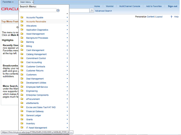
Task: Open the Commitment Control menu entry
Action: click(x=36, y=58)
